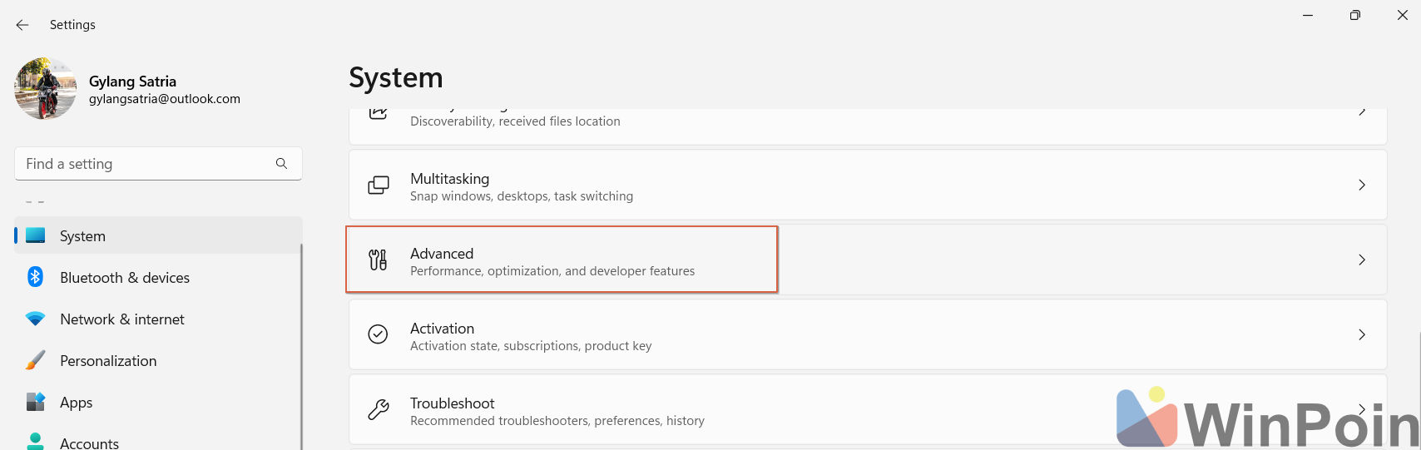
Task: Restore down the Settings window
Action: pos(1355,15)
